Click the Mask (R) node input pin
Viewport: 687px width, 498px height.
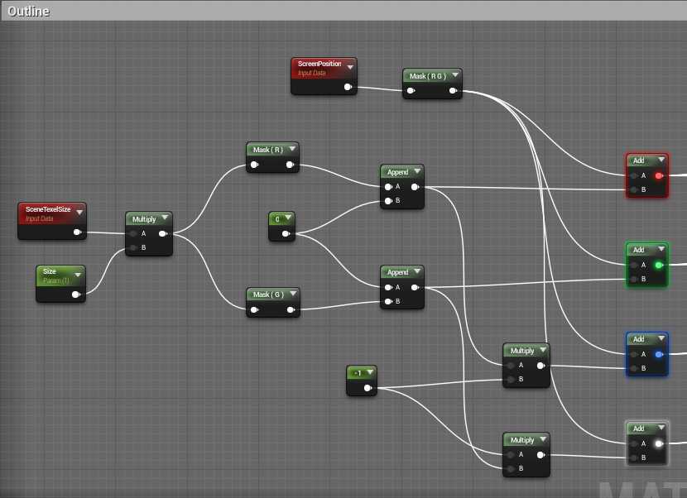[254, 165]
